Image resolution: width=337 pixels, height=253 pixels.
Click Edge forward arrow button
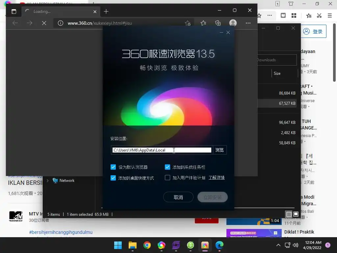coord(30,23)
